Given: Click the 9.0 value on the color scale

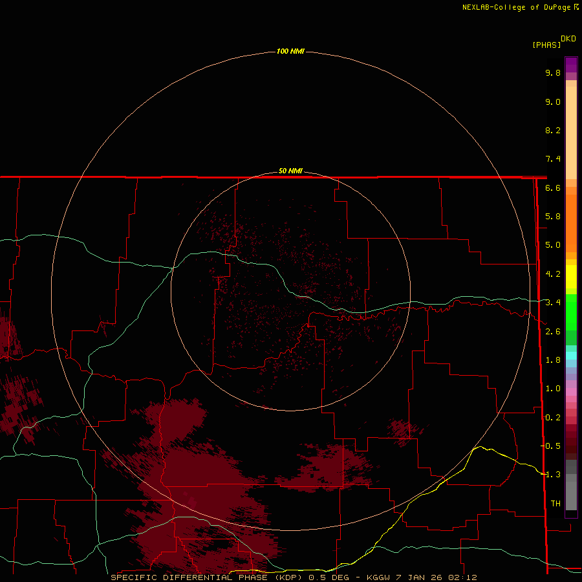Looking at the screenshot, I should 553,102.
